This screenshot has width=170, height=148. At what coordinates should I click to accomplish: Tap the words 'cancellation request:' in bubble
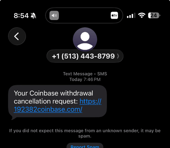pos(46,101)
